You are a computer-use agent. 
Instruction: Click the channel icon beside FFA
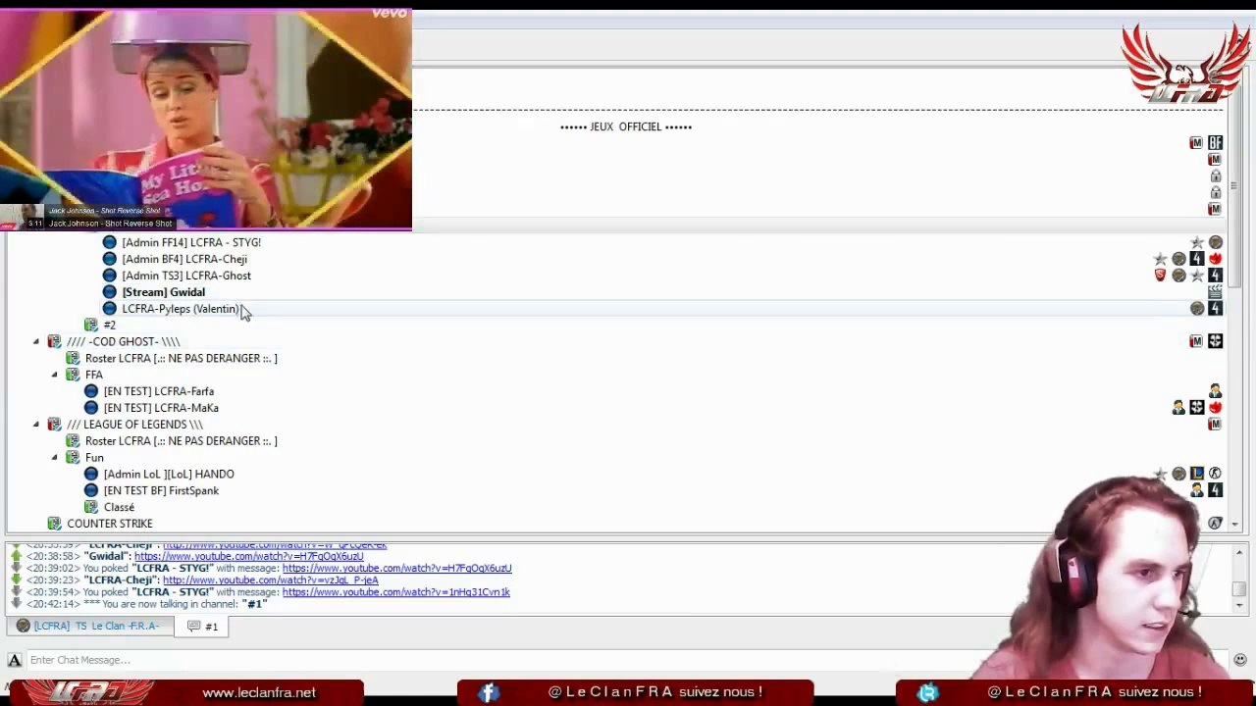click(73, 375)
